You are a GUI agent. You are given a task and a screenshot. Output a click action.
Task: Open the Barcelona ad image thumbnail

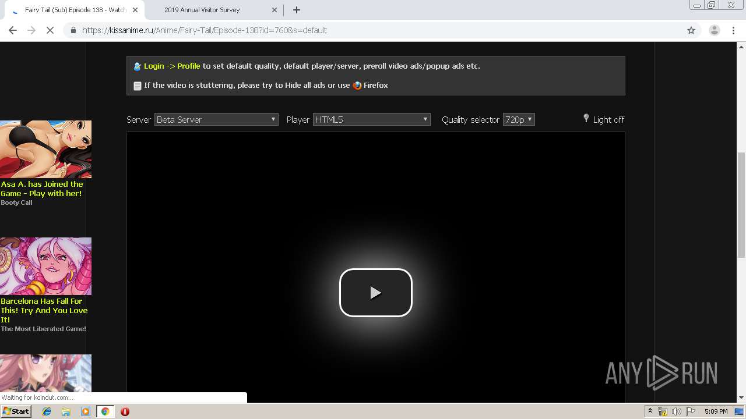point(45,266)
